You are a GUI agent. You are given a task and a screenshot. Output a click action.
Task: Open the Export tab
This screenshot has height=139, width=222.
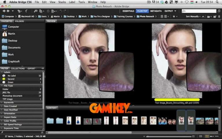(x=31, y=69)
